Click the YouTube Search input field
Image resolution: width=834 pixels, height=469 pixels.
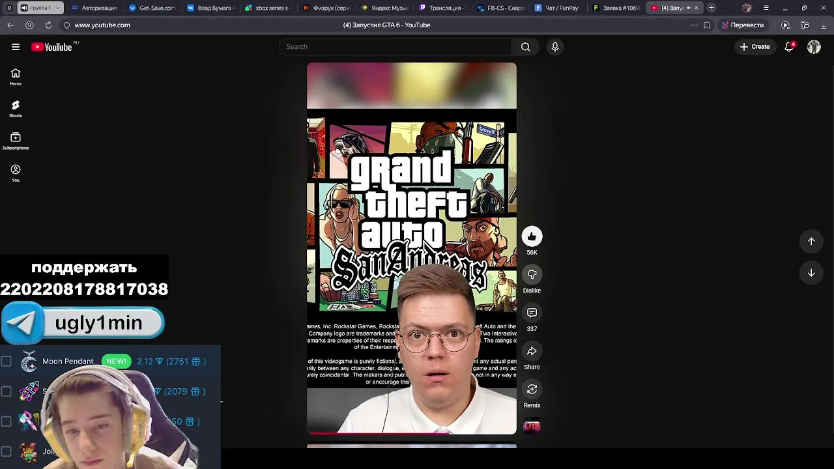click(395, 47)
